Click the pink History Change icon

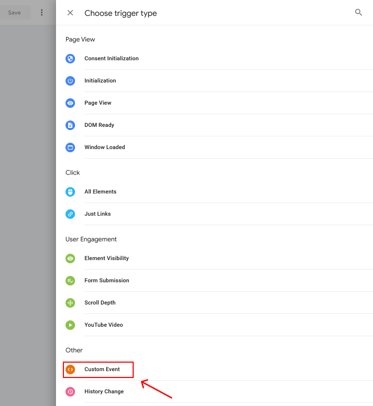point(70,392)
